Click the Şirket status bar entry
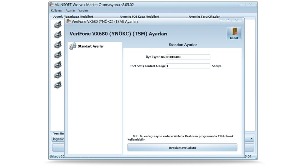The width and height of the screenshot is (307, 167). pos(57,157)
